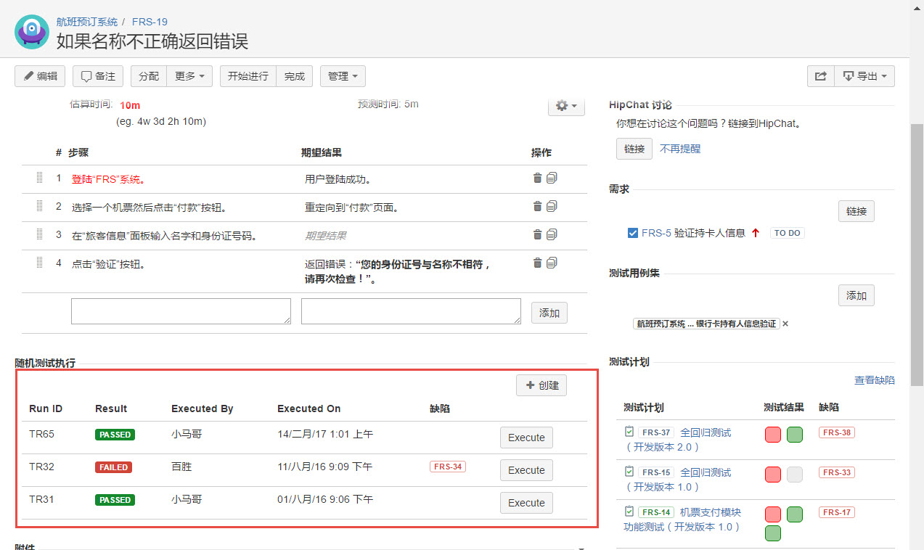
Task: Click the test set tag 航班预订系统
Action: pos(706,324)
